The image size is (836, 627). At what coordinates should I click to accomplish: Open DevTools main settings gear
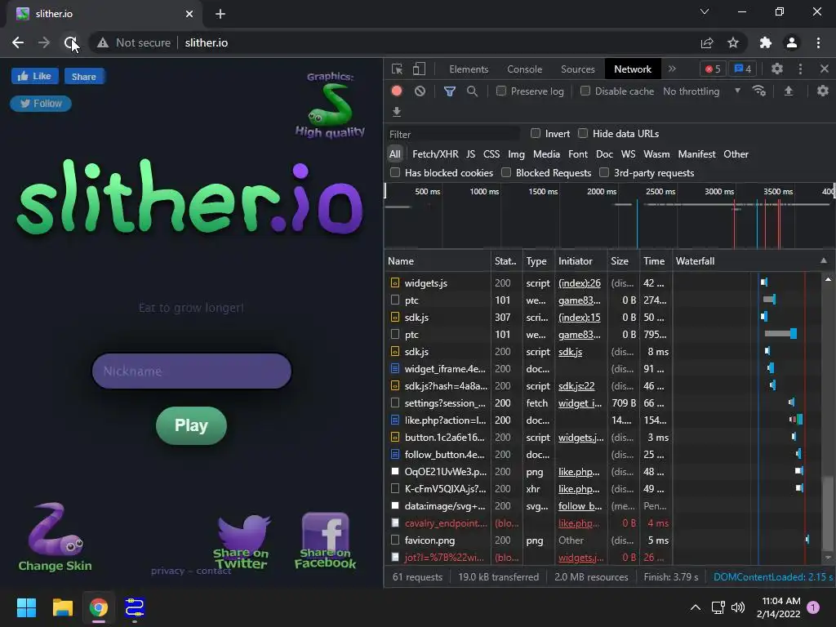pyautogui.click(x=777, y=69)
